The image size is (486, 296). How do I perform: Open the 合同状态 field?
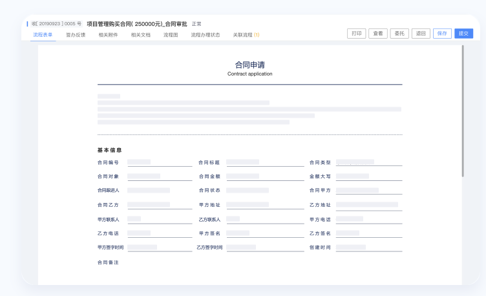[264, 191]
